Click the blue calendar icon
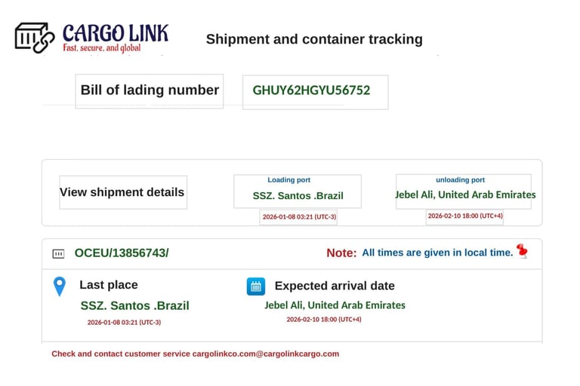Image resolution: width=580 pixels, height=386 pixels. [256, 286]
